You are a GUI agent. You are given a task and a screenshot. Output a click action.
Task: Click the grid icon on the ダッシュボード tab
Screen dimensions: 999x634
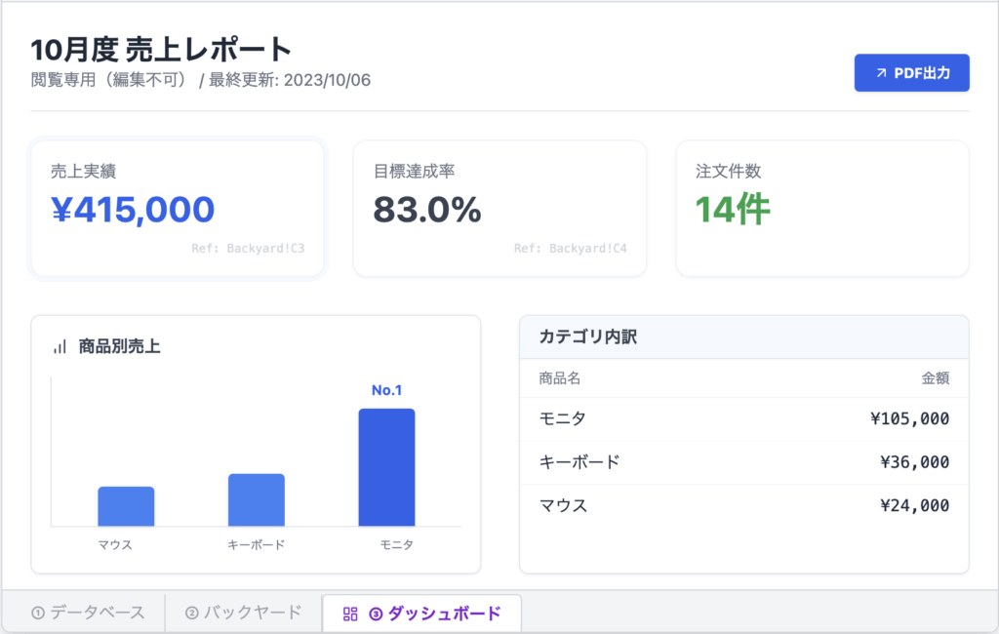349,612
